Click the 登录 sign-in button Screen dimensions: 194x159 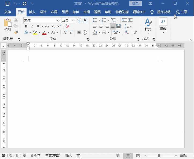(136, 3)
